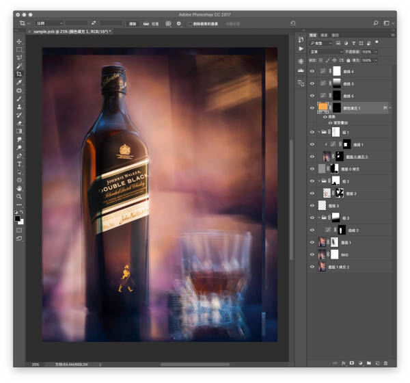Hide the 图层 1 拷贝 2 layer

(x=312, y=267)
